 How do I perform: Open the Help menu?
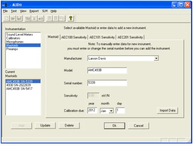point(54,11)
